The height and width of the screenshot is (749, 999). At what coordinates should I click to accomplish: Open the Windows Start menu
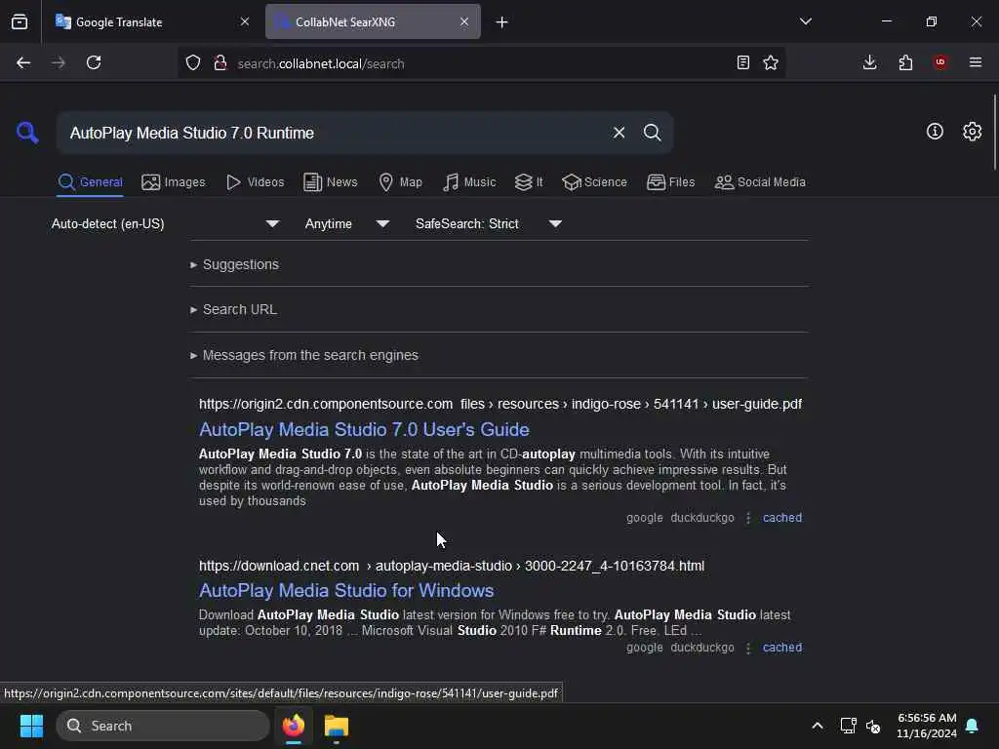click(31, 726)
